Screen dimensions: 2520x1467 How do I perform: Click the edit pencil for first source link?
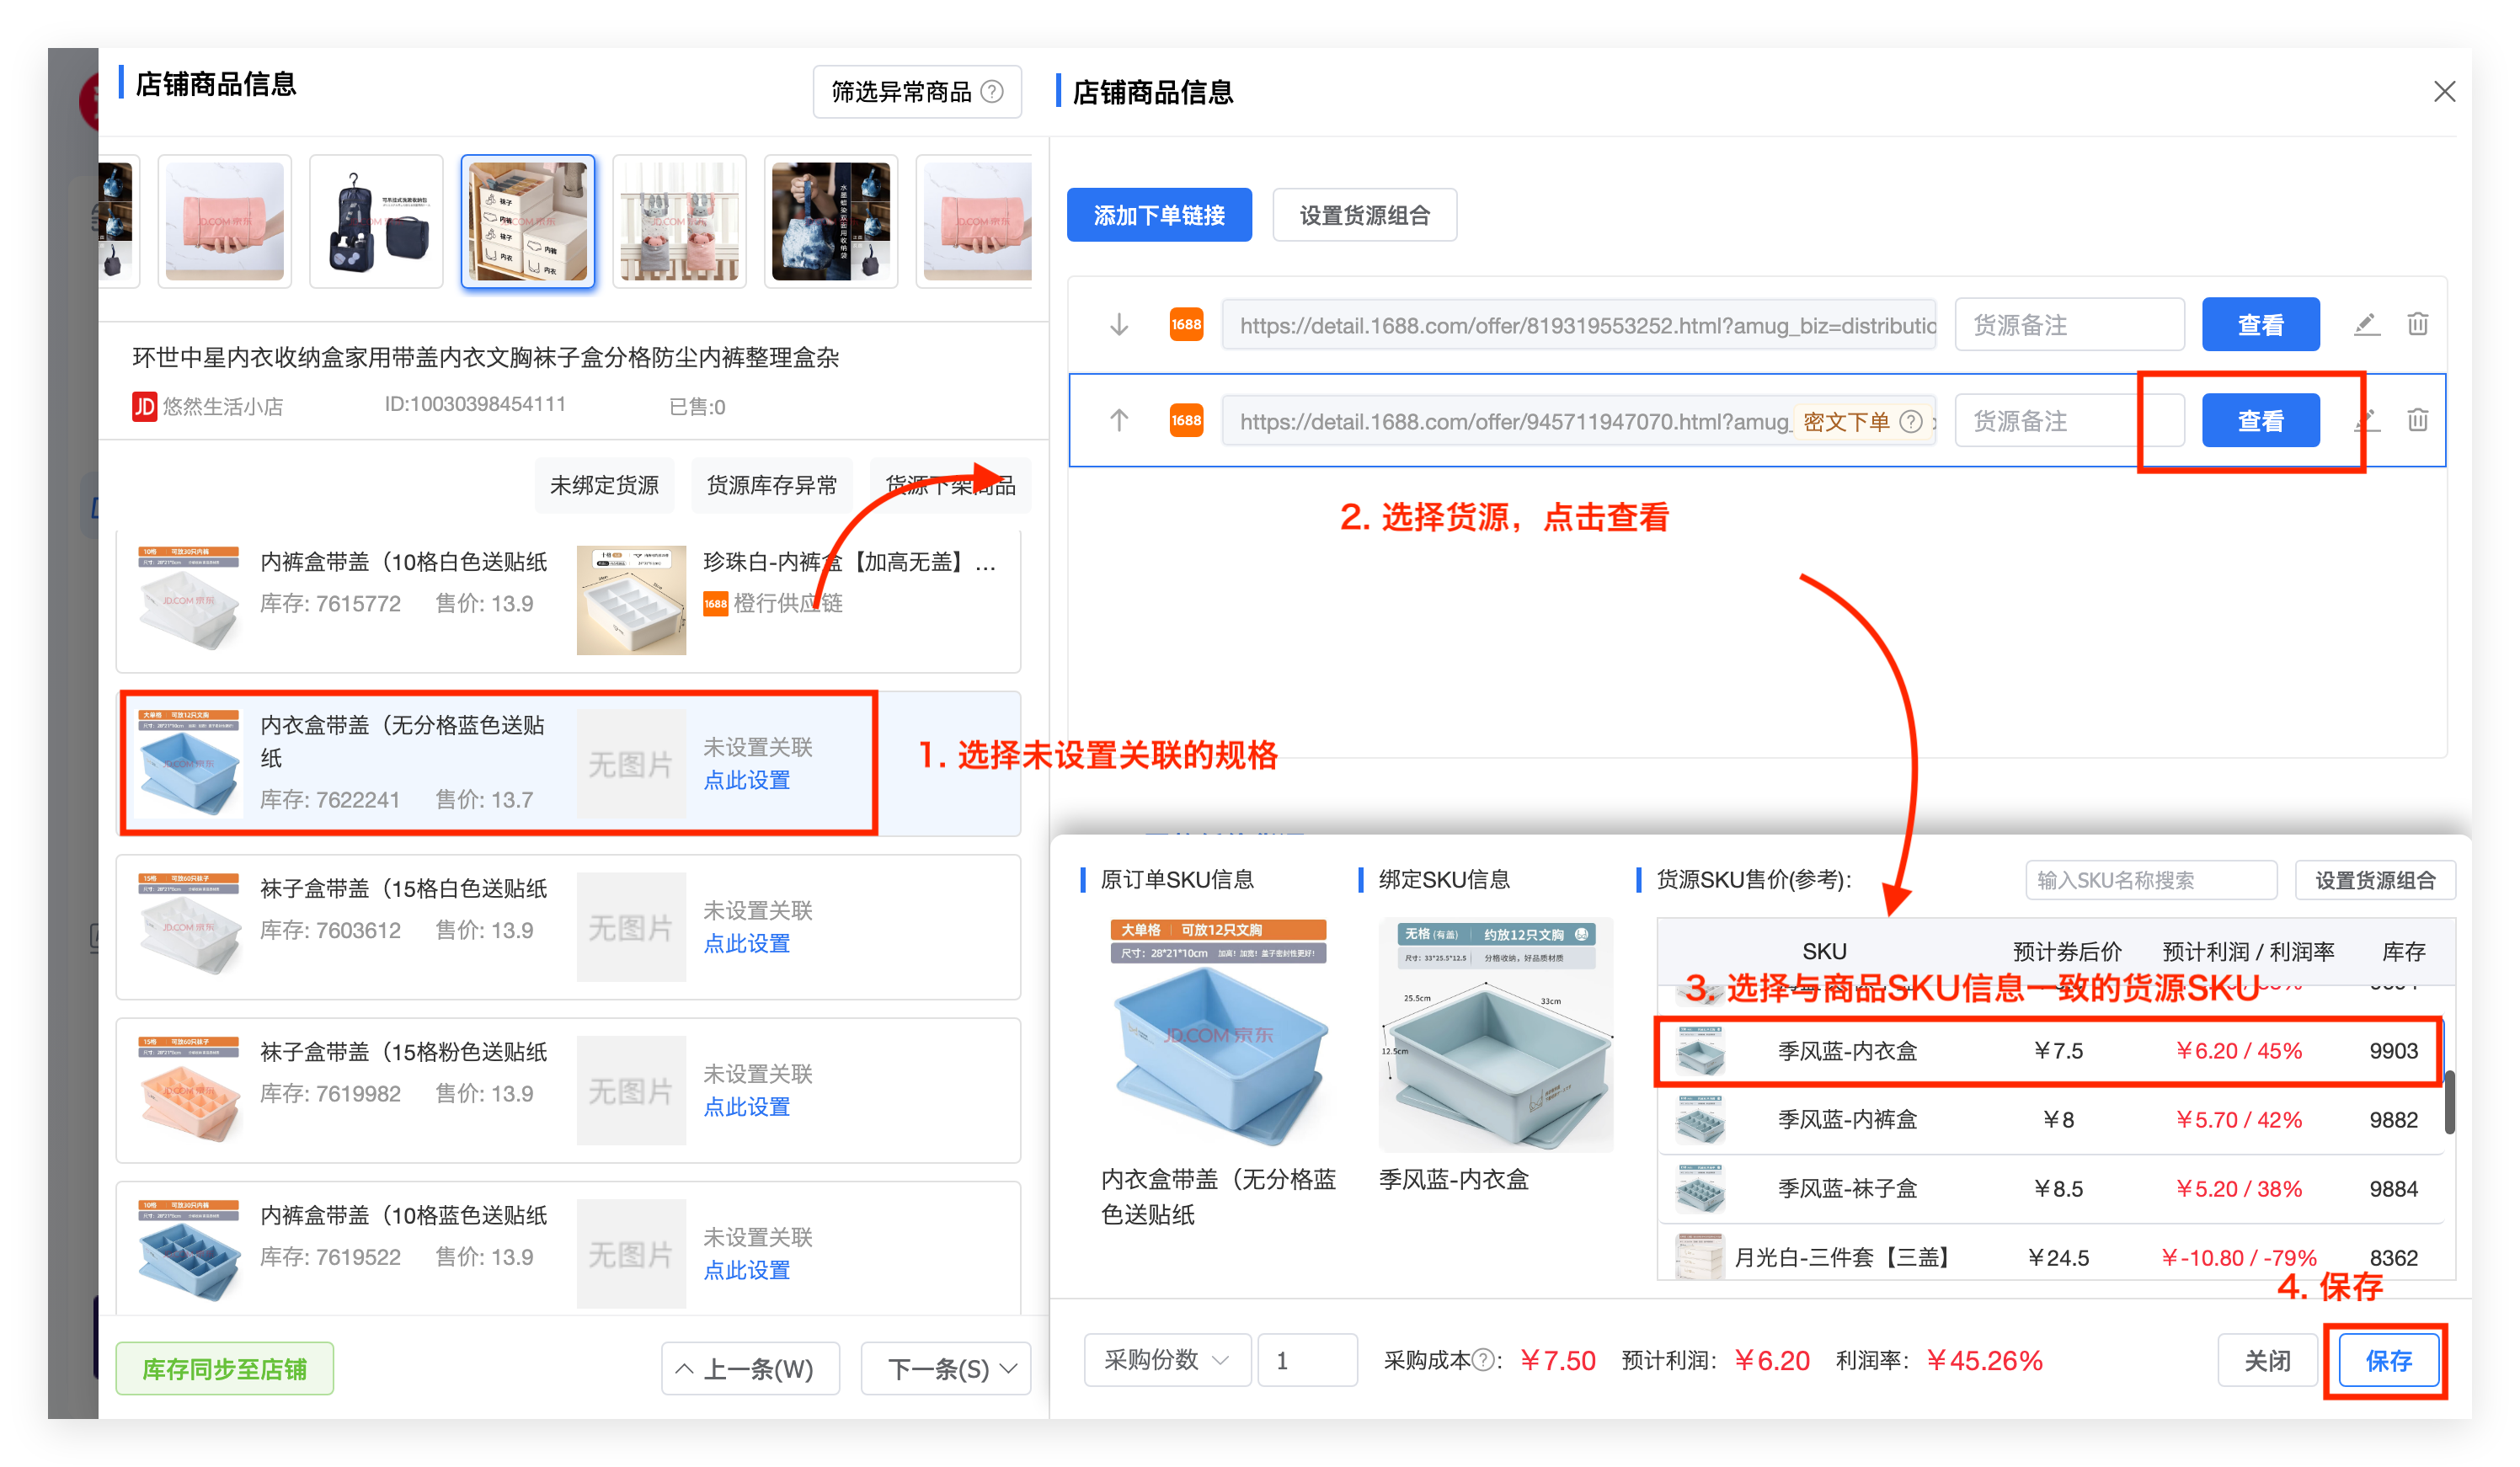pyautogui.click(x=2366, y=324)
